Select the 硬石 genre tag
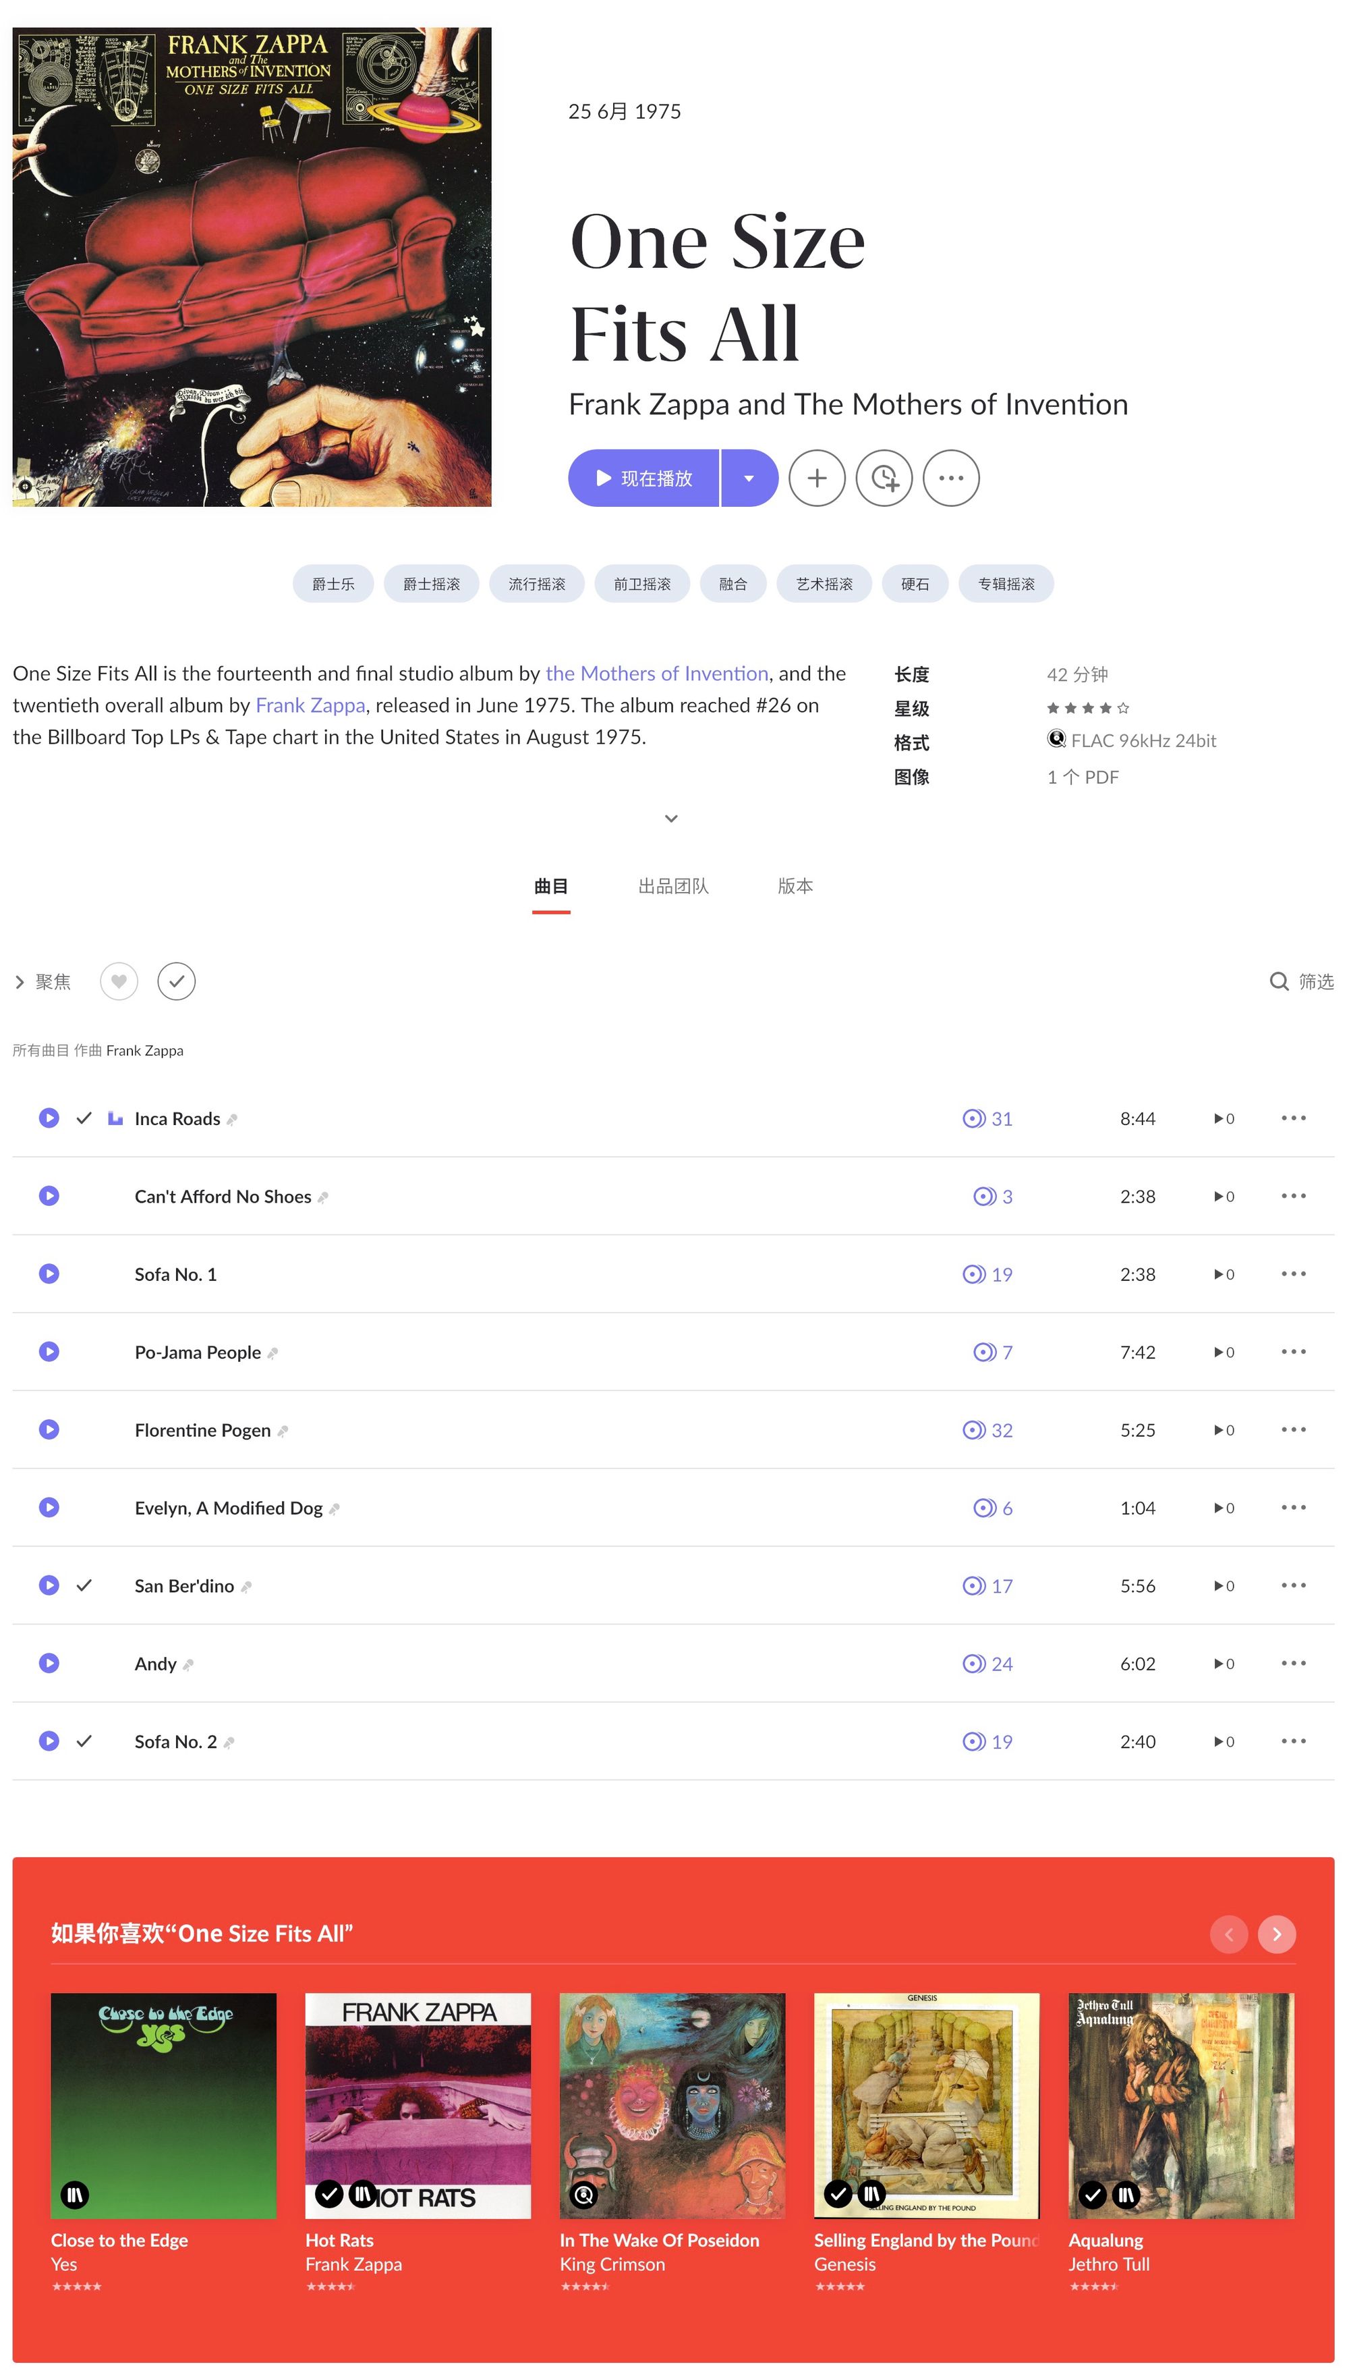The width and height of the screenshot is (1349, 2379). 915,584
